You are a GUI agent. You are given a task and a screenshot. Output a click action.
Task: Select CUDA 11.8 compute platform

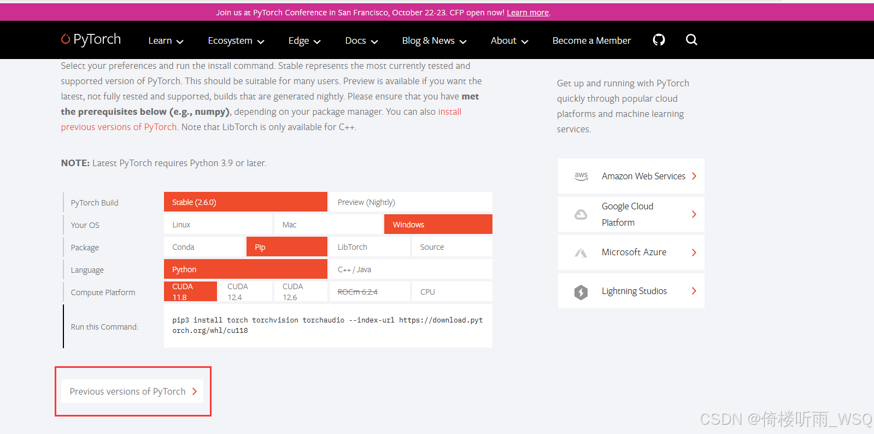pos(190,291)
